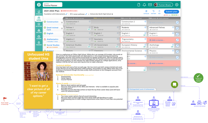208x123 pixels.
Task: Edit the Construction row
Action: click(x=177, y=23)
